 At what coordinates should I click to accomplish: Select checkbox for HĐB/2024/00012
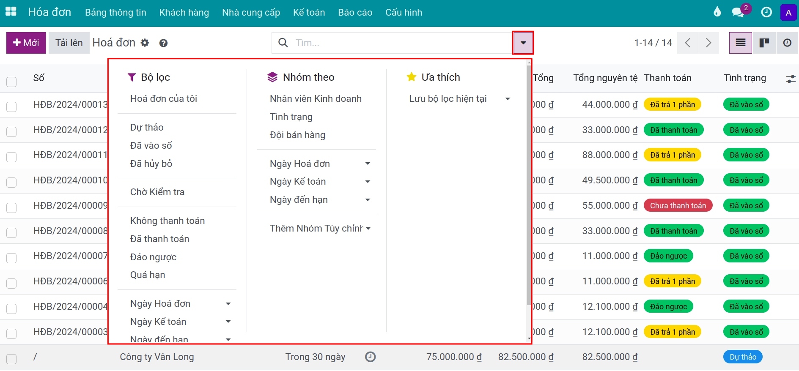pyautogui.click(x=11, y=132)
